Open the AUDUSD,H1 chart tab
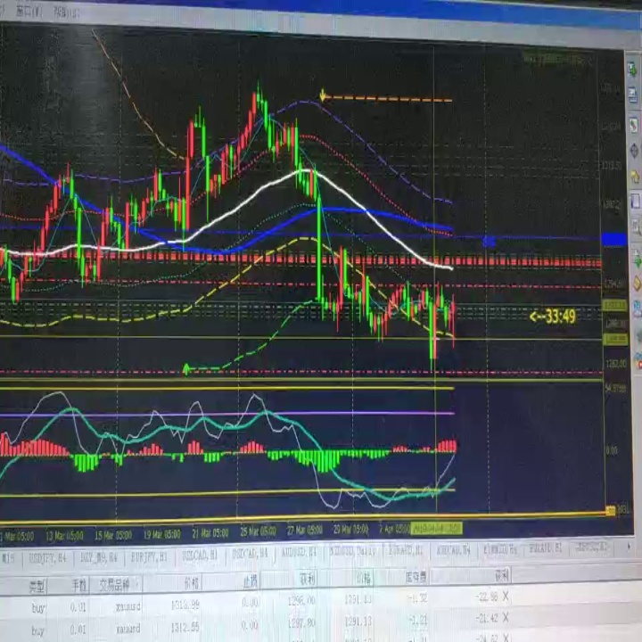The image size is (642, 642). (299, 552)
